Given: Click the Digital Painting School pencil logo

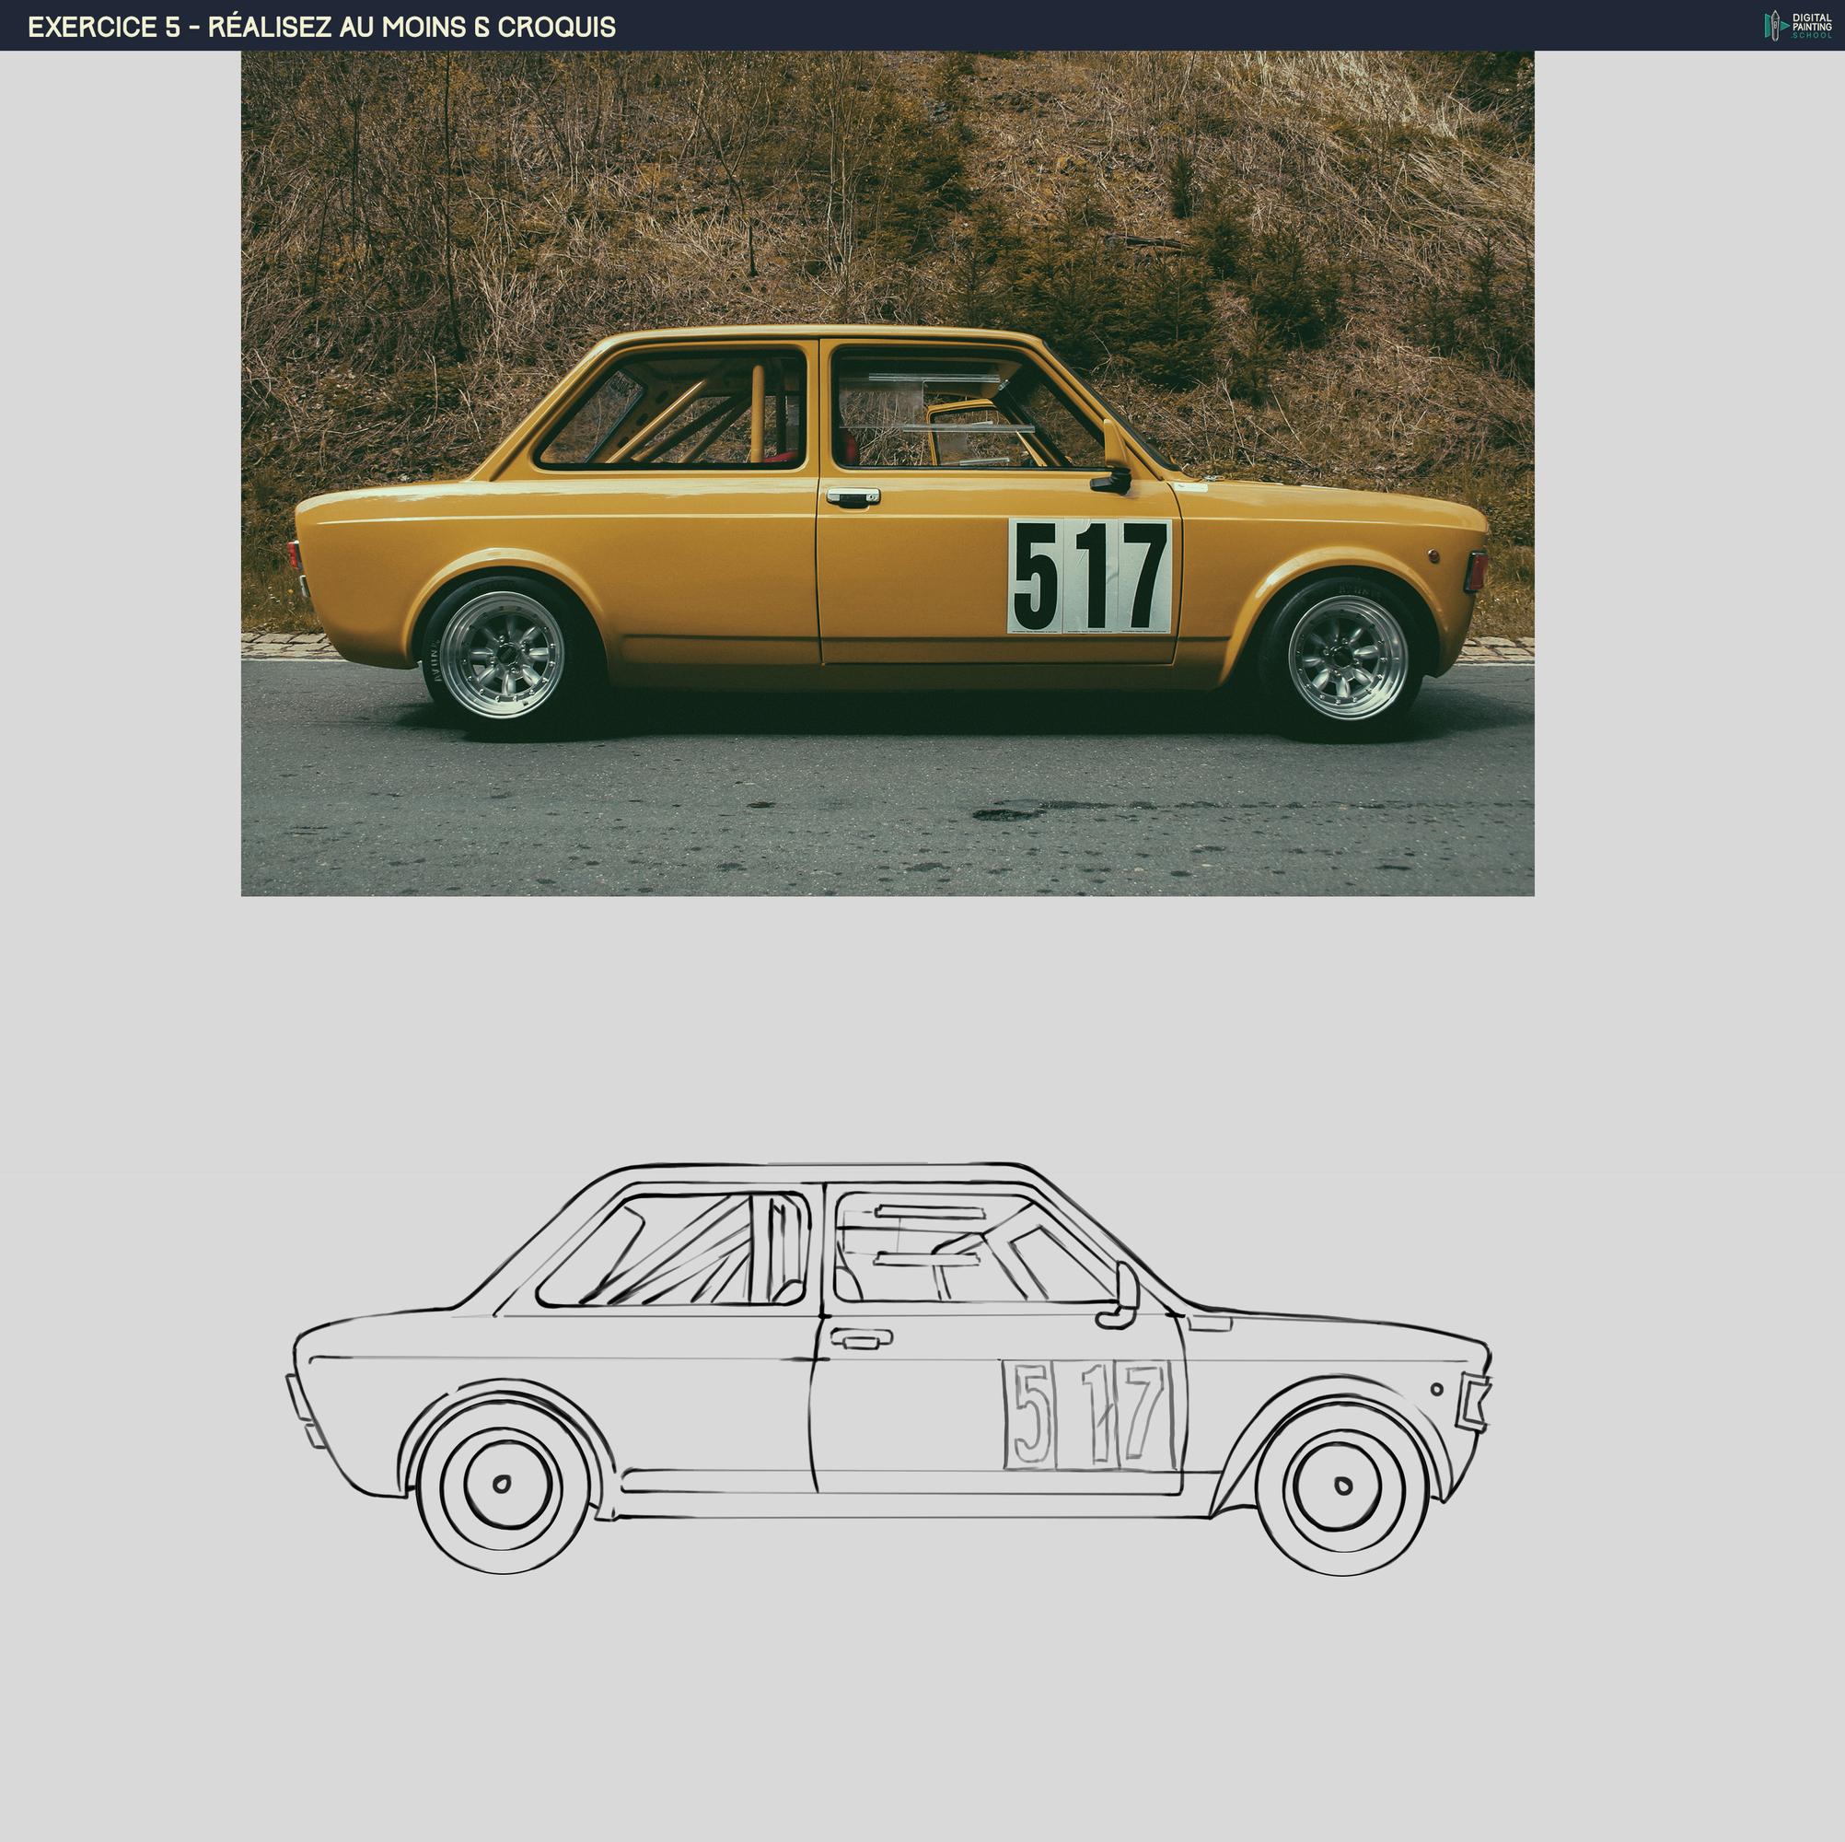Looking at the screenshot, I should point(1775,27).
